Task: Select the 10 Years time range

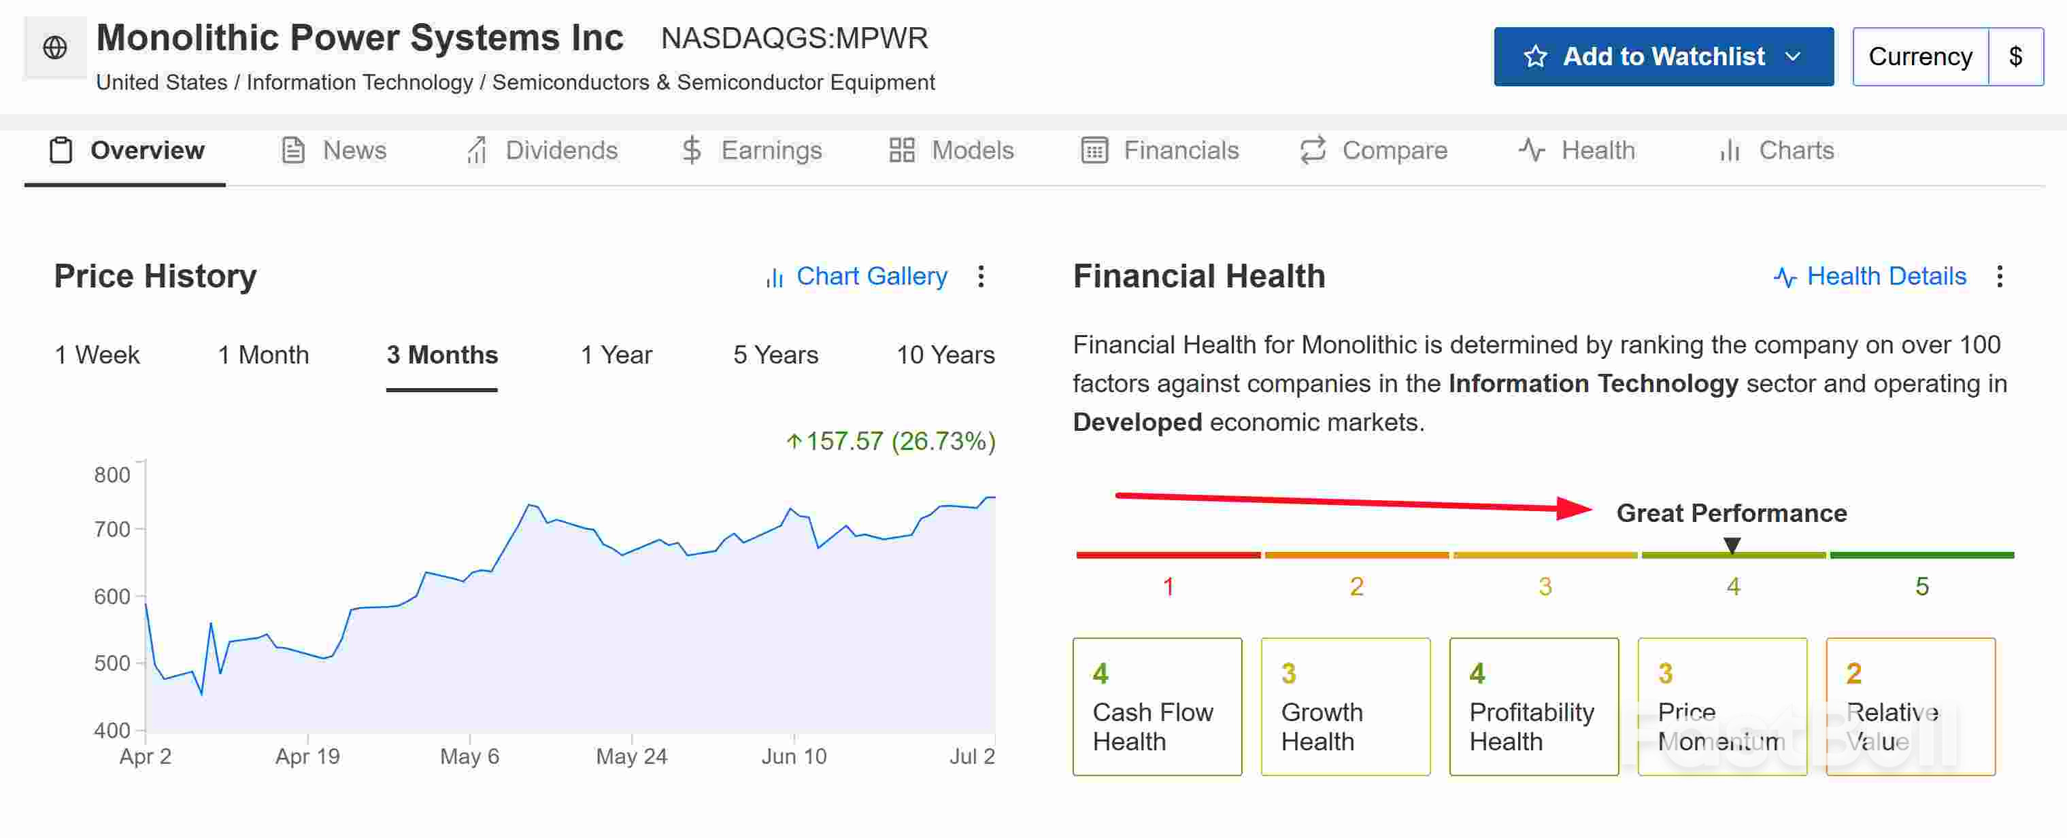Action: pyautogui.click(x=945, y=355)
